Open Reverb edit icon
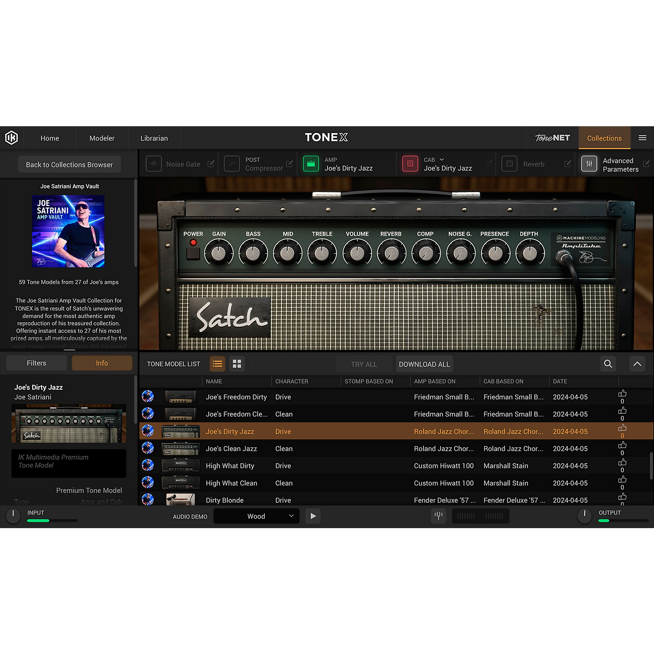This screenshot has height=654, width=654. pyautogui.click(x=568, y=164)
